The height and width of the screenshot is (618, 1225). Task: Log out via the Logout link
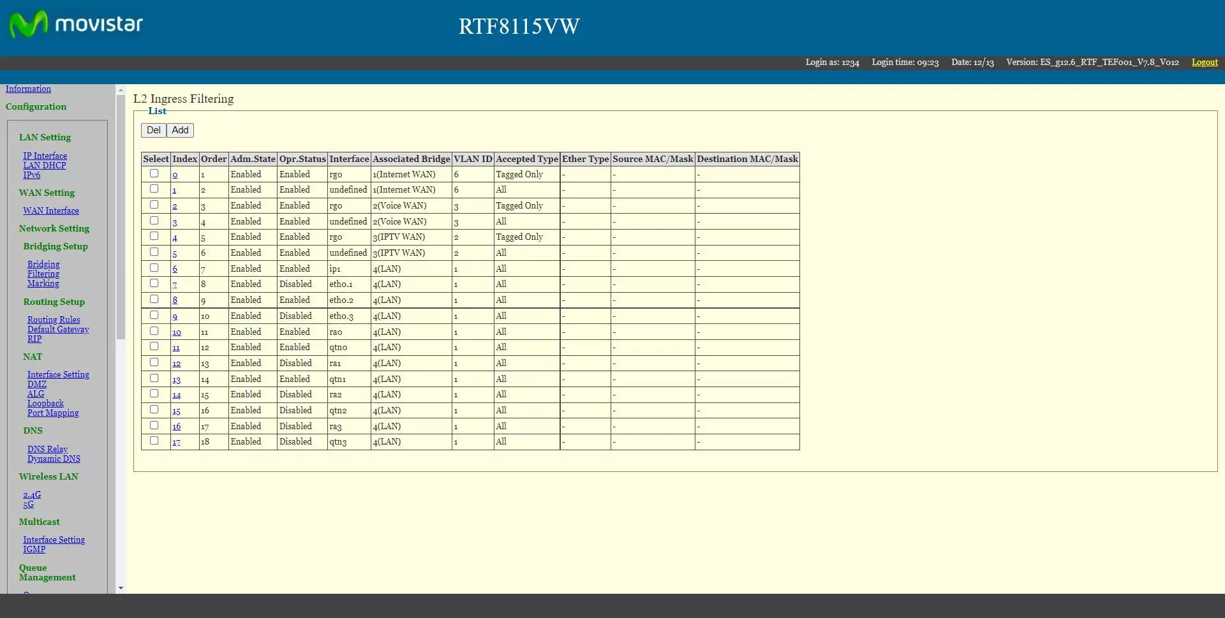pos(1204,63)
